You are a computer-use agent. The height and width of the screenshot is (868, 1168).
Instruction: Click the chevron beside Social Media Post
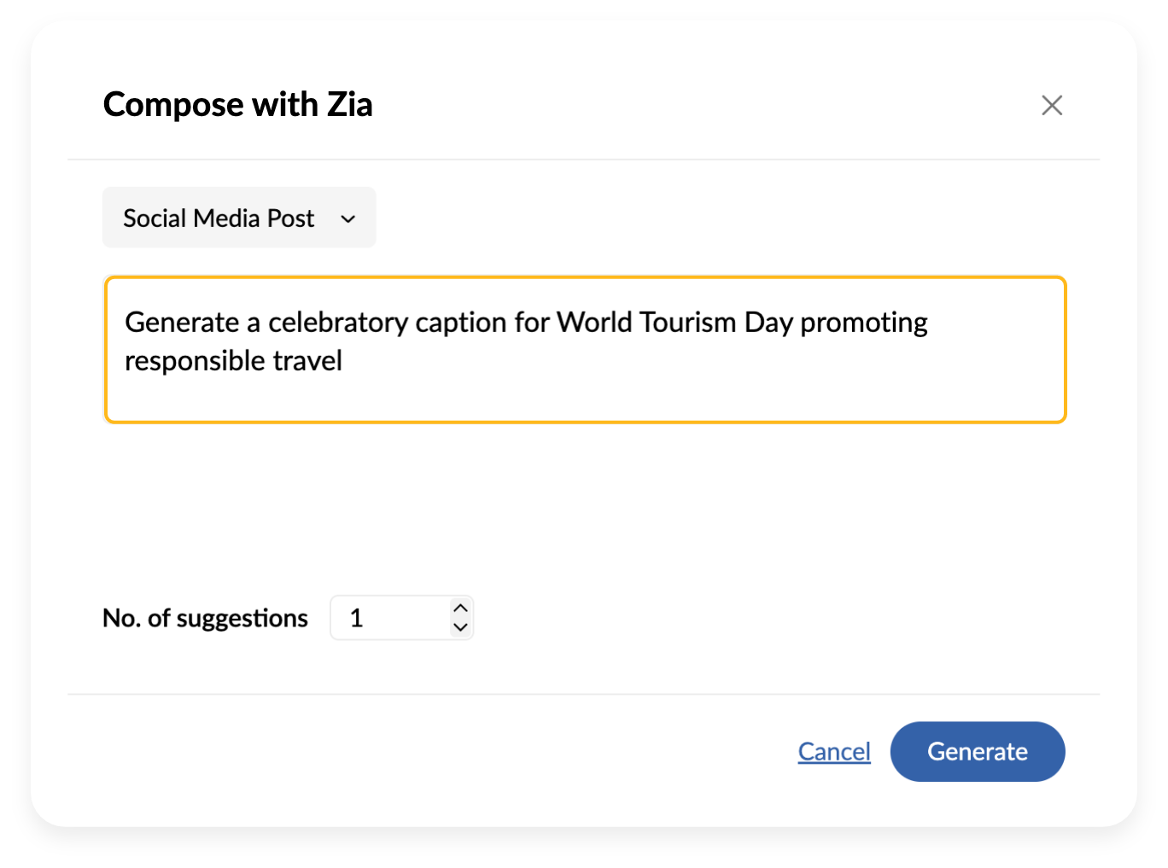click(x=347, y=218)
